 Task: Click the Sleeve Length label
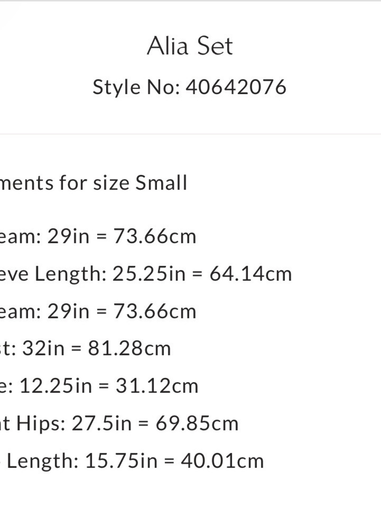tap(70, 274)
